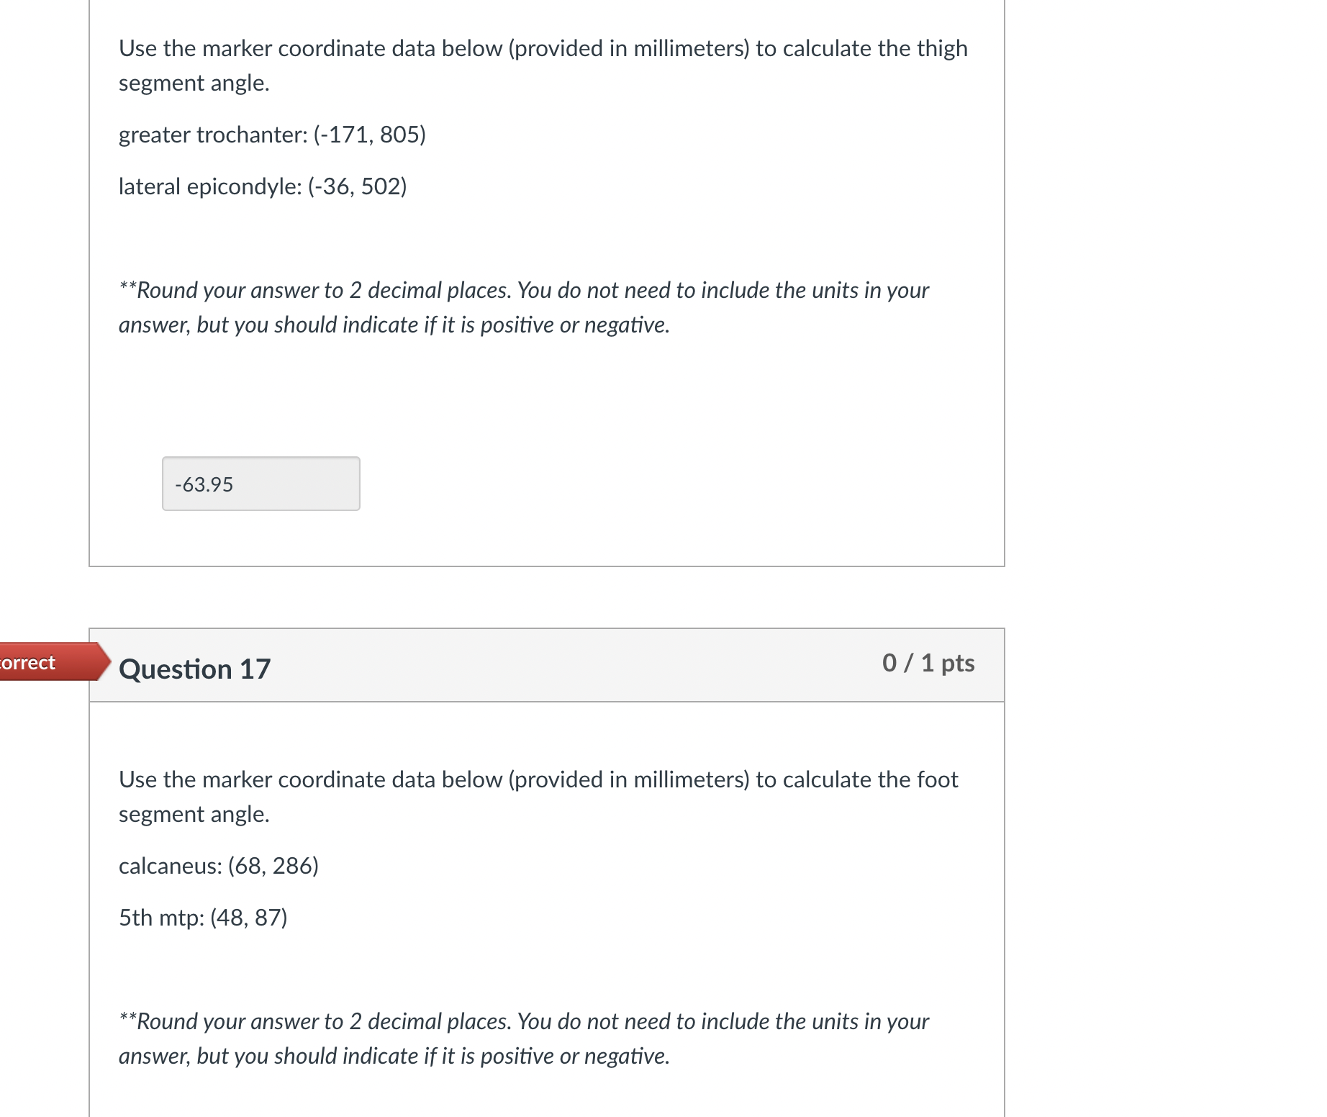Click 'Use the marker' starting the thigh prompt
The width and height of the screenshot is (1327, 1117).
195,48
